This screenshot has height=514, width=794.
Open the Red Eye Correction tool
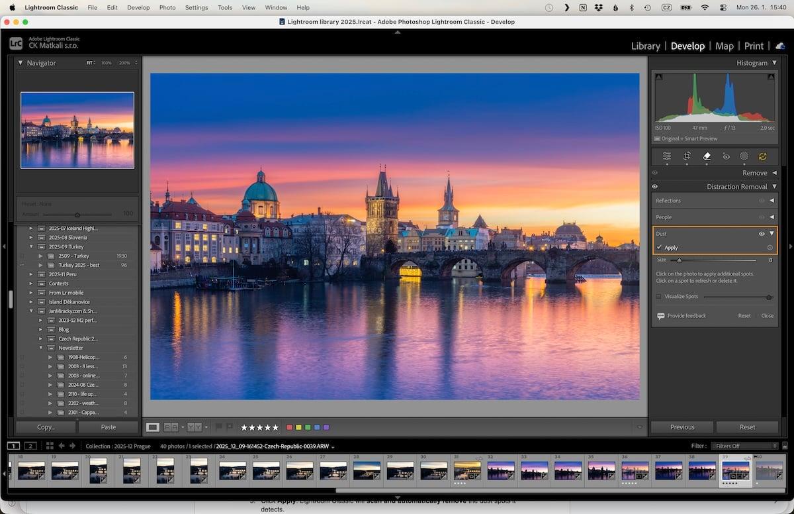tap(726, 156)
